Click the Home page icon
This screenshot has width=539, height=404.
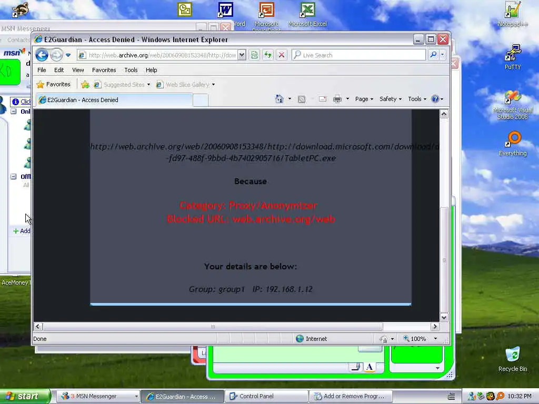tap(279, 99)
